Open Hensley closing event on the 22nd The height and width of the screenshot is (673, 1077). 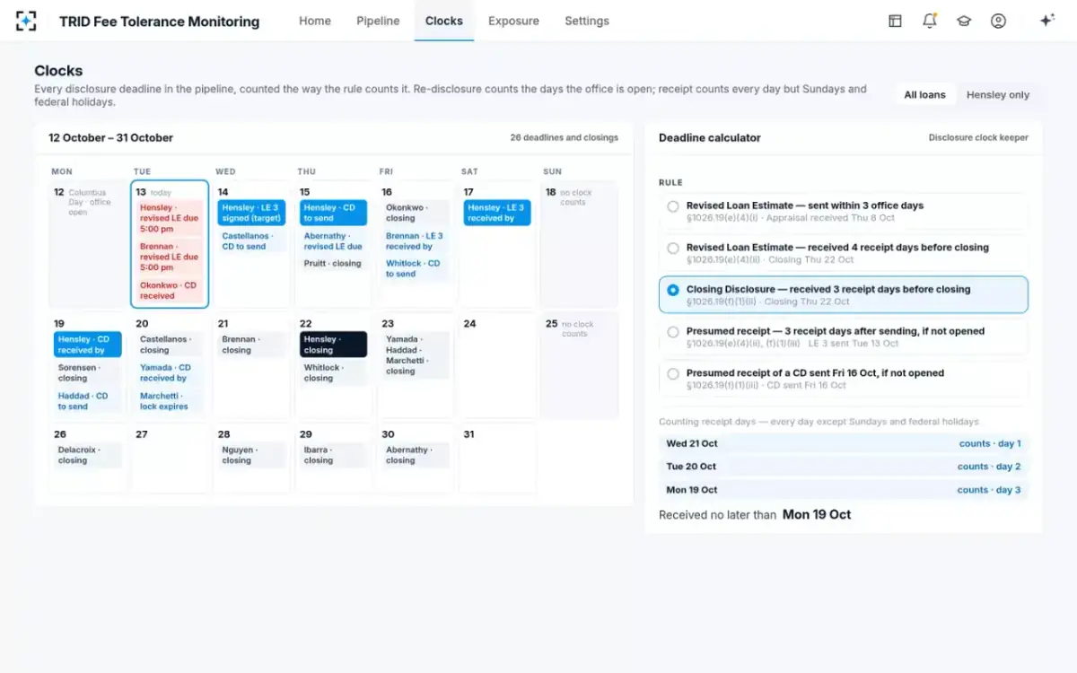click(x=333, y=345)
